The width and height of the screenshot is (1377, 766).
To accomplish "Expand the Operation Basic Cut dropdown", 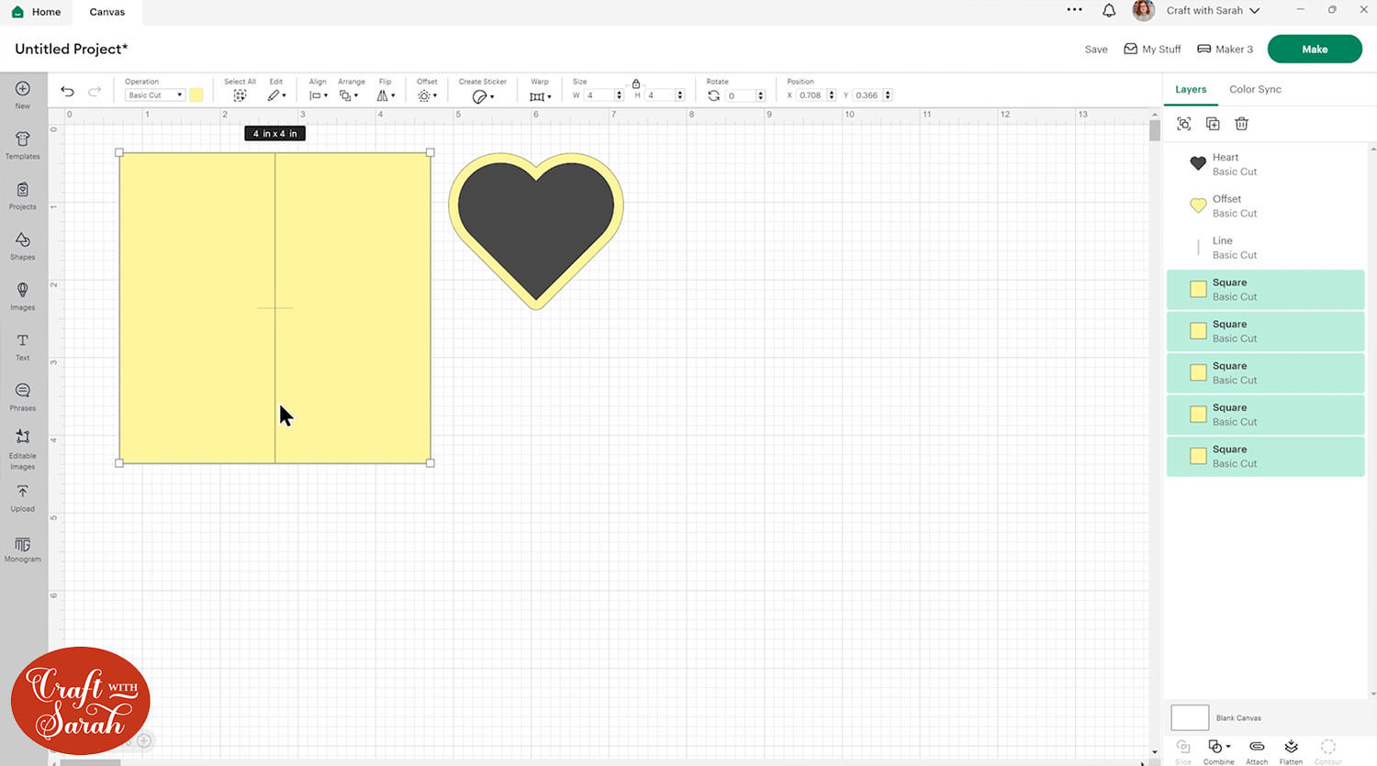I will click(x=154, y=95).
